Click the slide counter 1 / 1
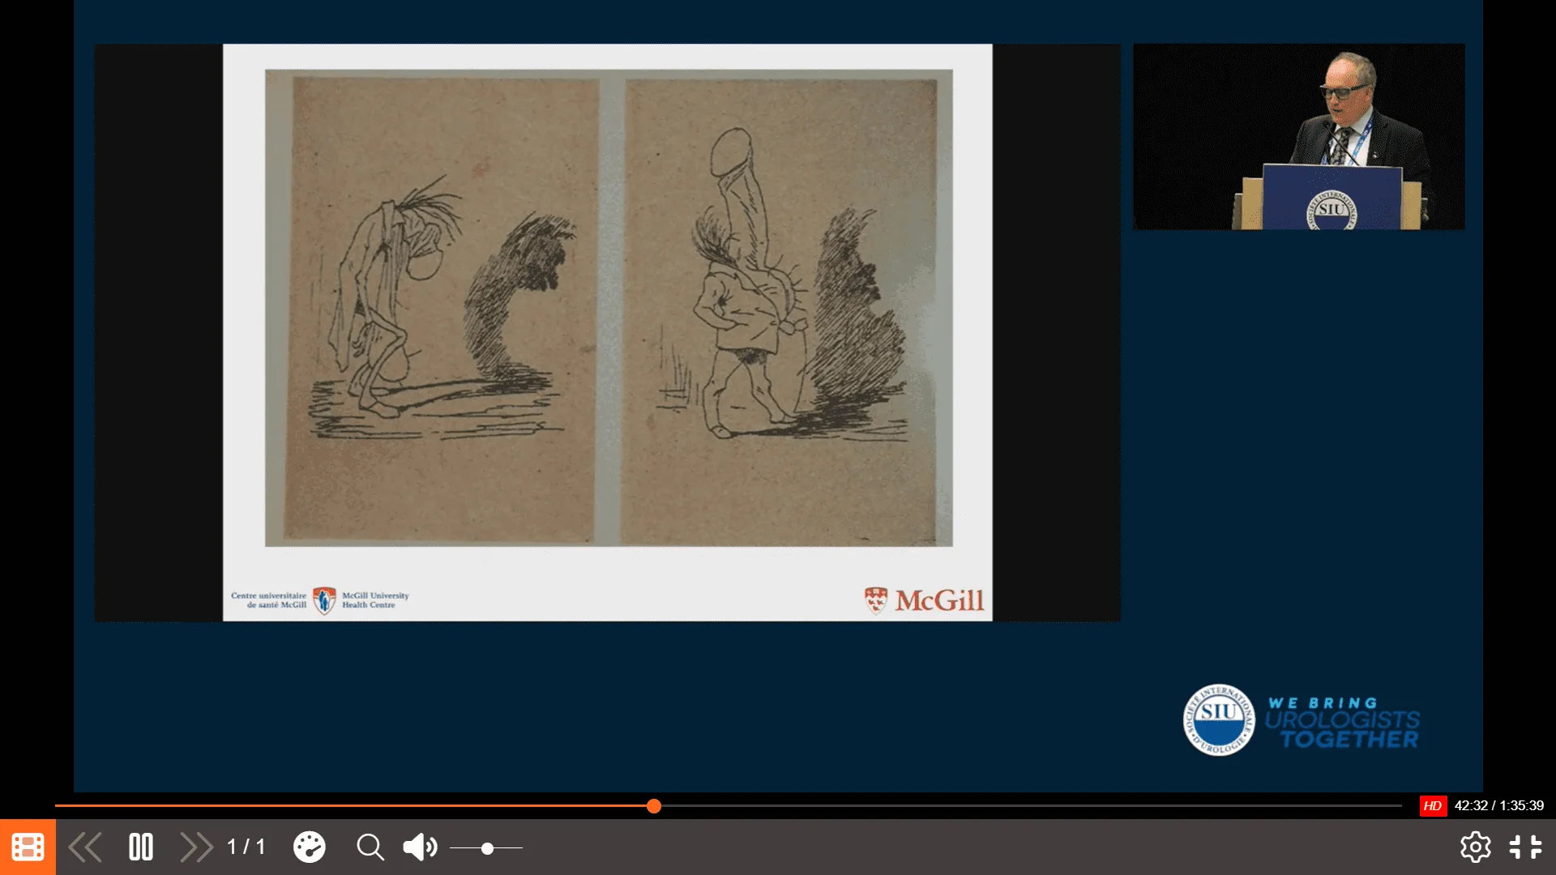This screenshot has height=875, width=1556. (246, 847)
